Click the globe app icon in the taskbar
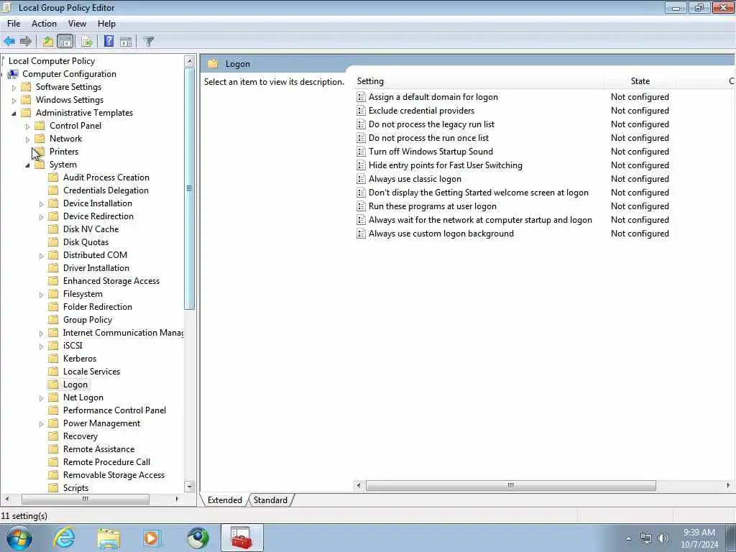 pyautogui.click(x=198, y=538)
